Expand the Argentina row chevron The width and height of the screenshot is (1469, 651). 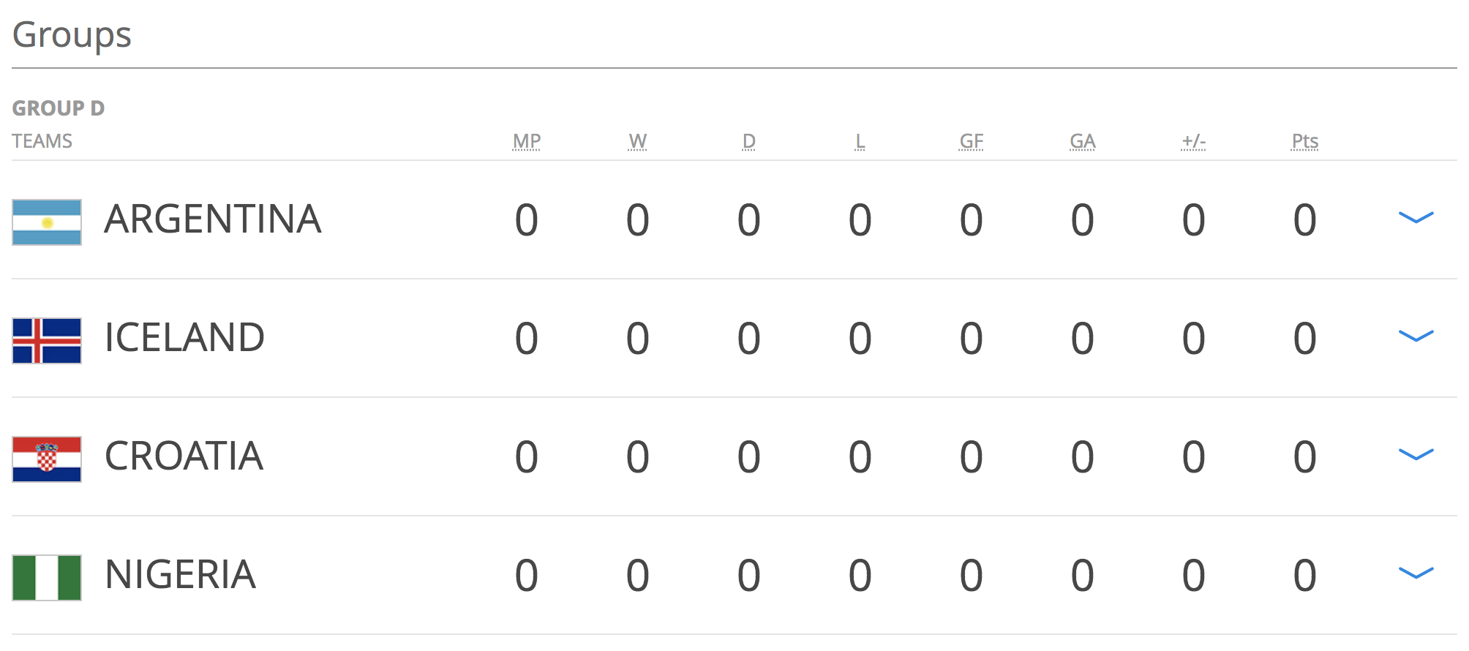tap(1416, 217)
